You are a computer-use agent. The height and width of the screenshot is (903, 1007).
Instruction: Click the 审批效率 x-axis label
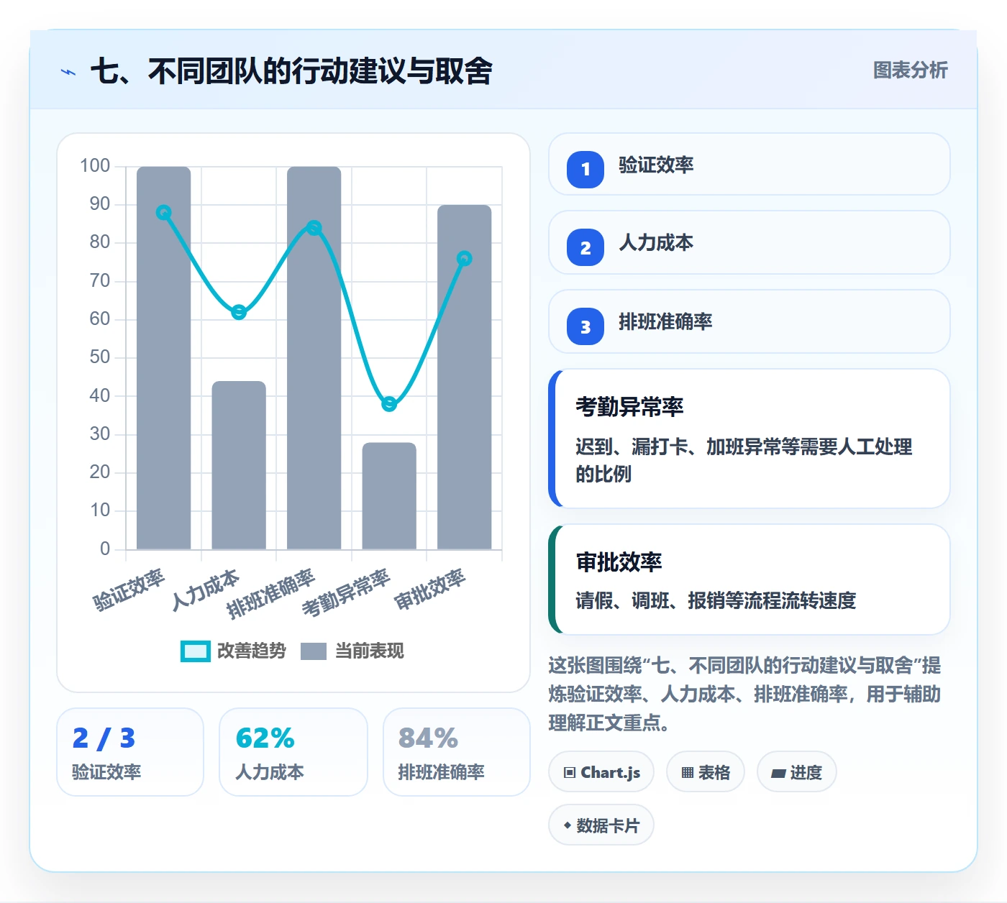430,590
